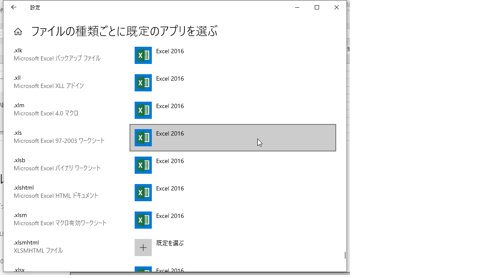Screen dimensions: 494x278
Task: Click the vertical scrollbar thumb in Settings
Action: [x=345, y=255]
